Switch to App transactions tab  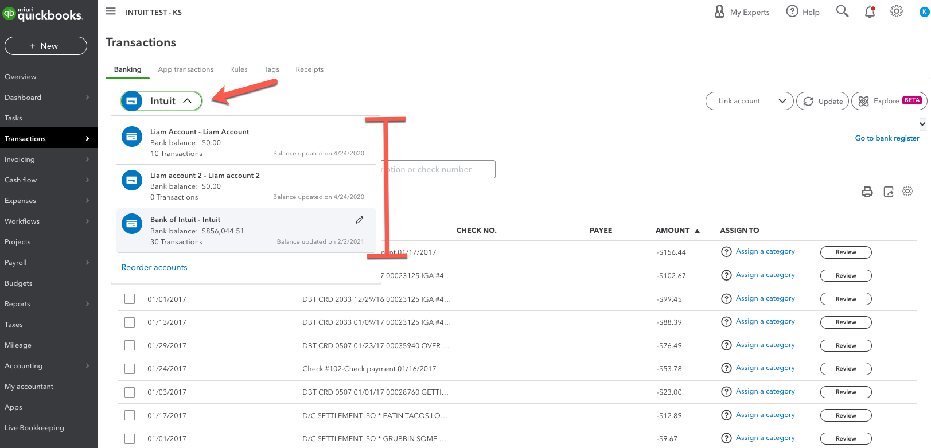click(x=186, y=69)
